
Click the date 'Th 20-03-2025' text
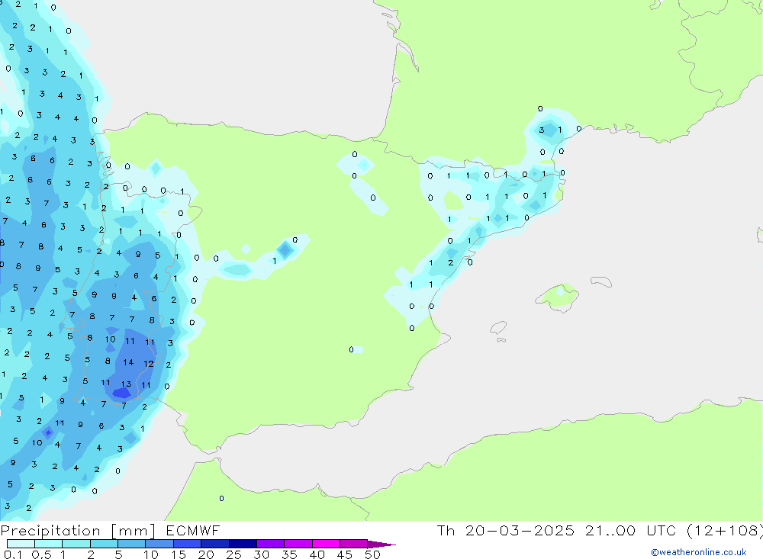[x=505, y=530]
